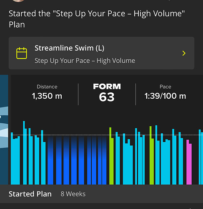
Task: Select the Step Up Your Pace subtitle
Action: point(85,61)
